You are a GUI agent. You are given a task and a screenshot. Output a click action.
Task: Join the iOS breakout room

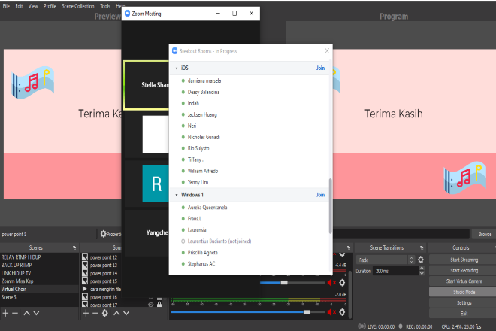320,68
